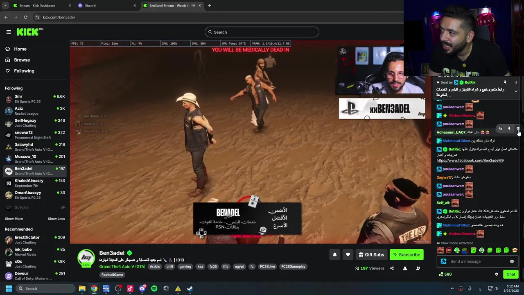Launch TikTok taskbar app
524x295 pixels.
pos(130,288)
